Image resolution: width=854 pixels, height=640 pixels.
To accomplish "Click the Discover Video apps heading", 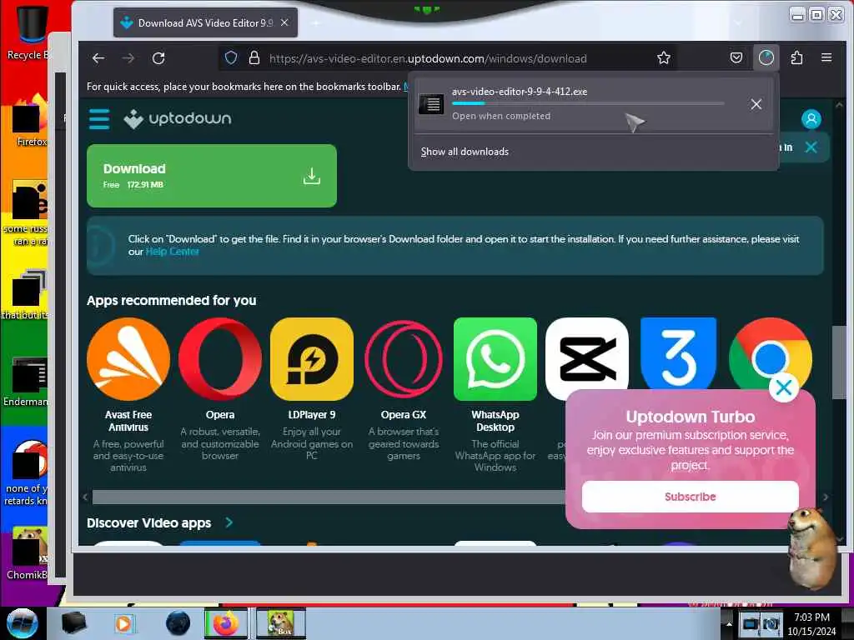I will pos(148,523).
